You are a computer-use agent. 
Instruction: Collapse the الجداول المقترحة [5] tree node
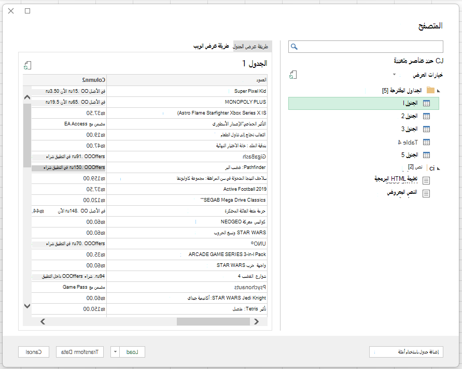click(439, 91)
